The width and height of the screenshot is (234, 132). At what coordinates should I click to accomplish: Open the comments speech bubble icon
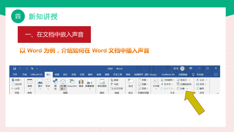[x=216, y=74]
